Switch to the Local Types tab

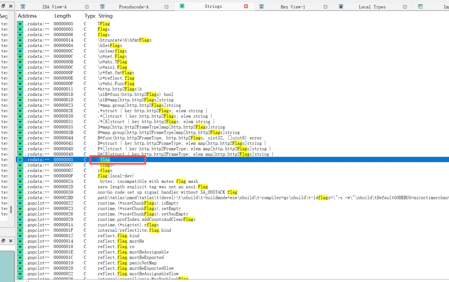[x=372, y=7]
